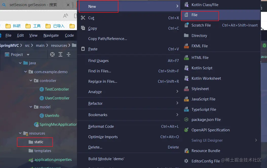Open the 已导入 bookmarks folder

coord(55,26)
